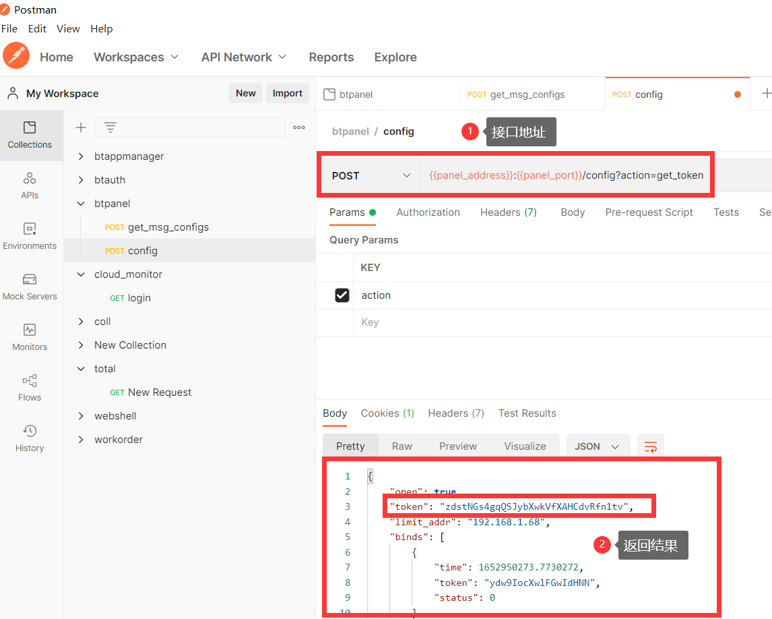Open the View menu
Image resolution: width=772 pixels, height=619 pixels.
(68, 28)
